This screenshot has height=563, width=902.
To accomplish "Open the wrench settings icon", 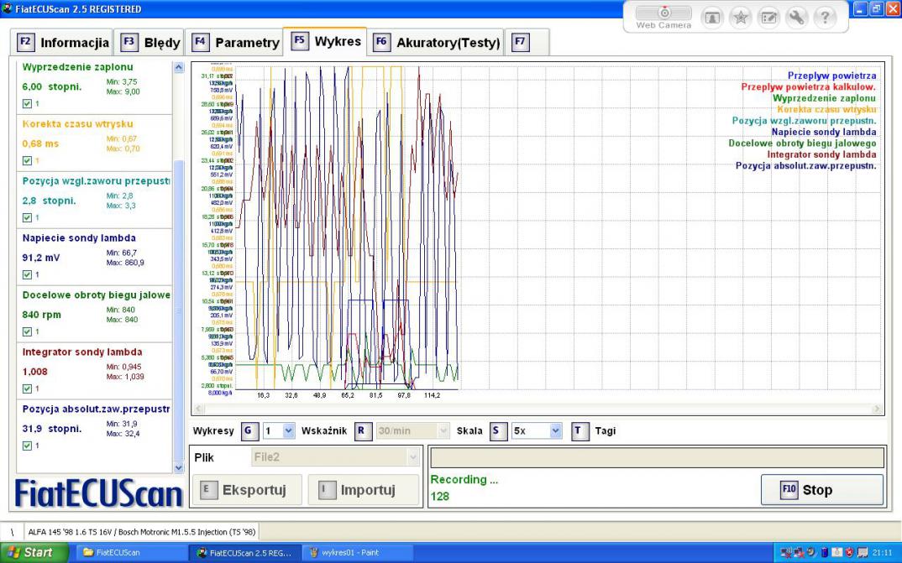I will pos(796,17).
